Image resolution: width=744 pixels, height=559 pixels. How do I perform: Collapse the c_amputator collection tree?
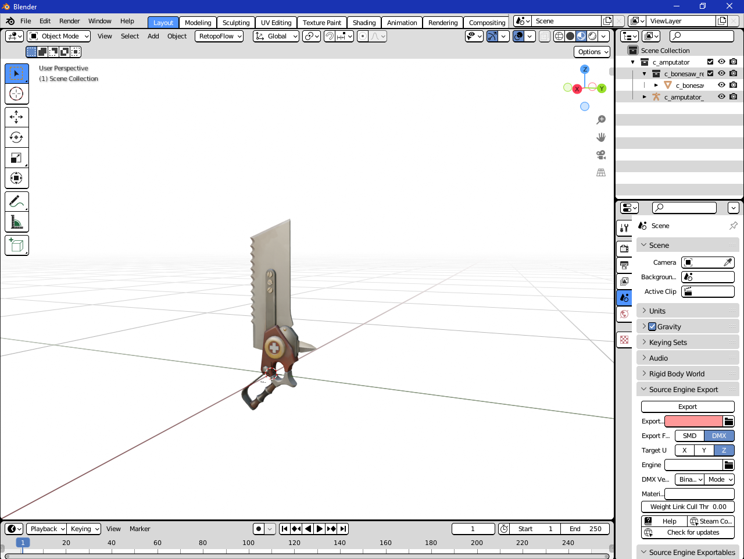(633, 62)
